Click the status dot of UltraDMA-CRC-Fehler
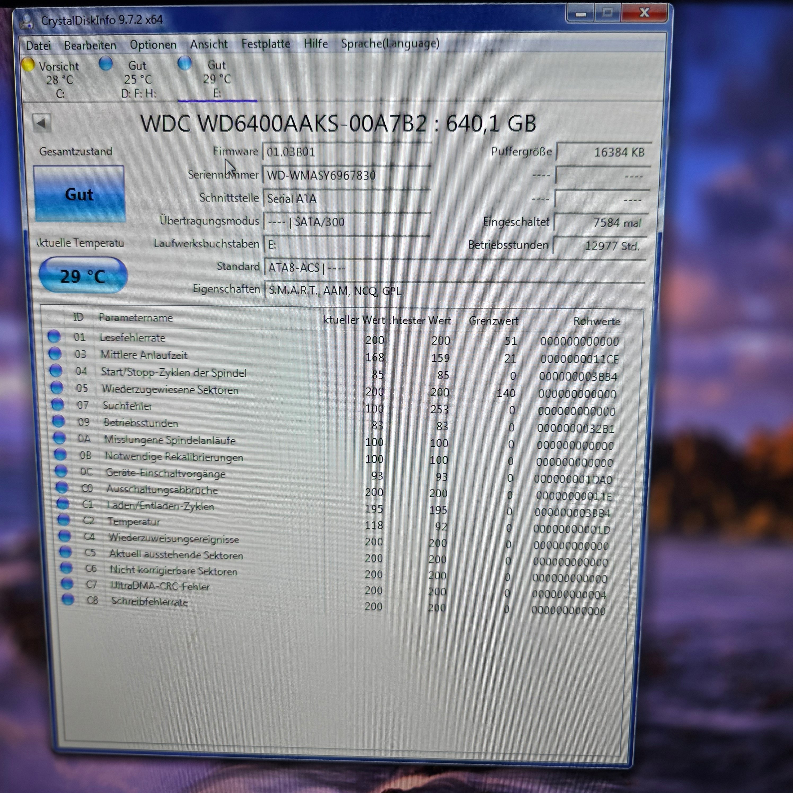 pyautogui.click(x=67, y=583)
